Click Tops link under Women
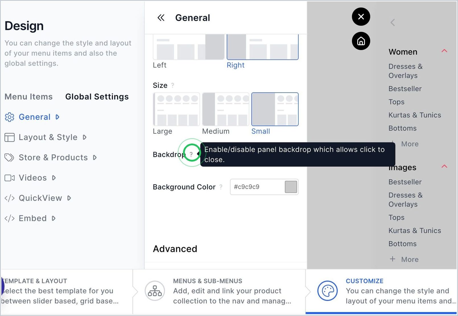458x316 pixels. (397, 102)
